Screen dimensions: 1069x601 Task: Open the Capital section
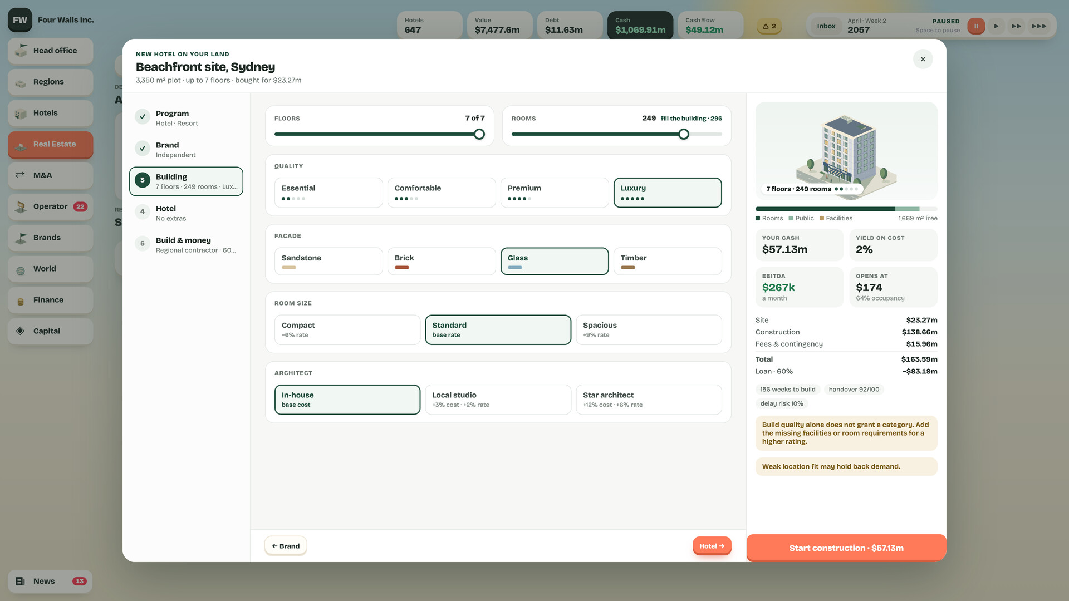tap(50, 331)
